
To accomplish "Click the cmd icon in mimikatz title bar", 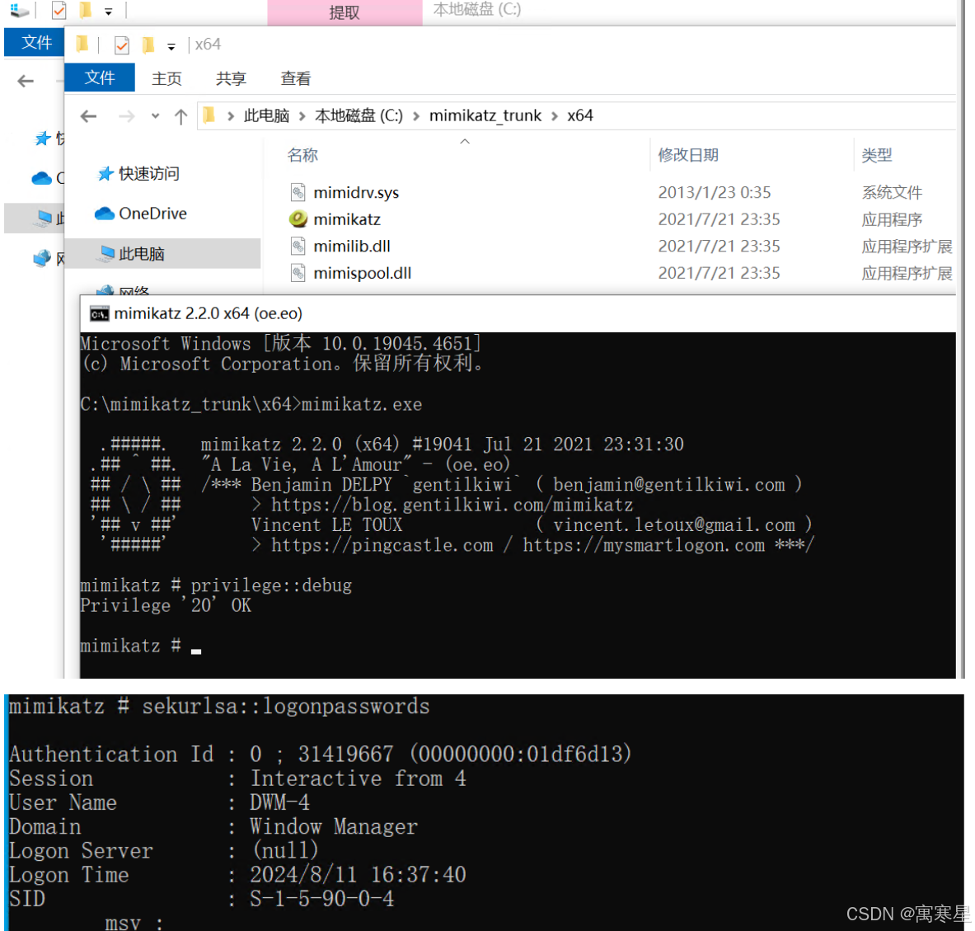I will pos(99,313).
